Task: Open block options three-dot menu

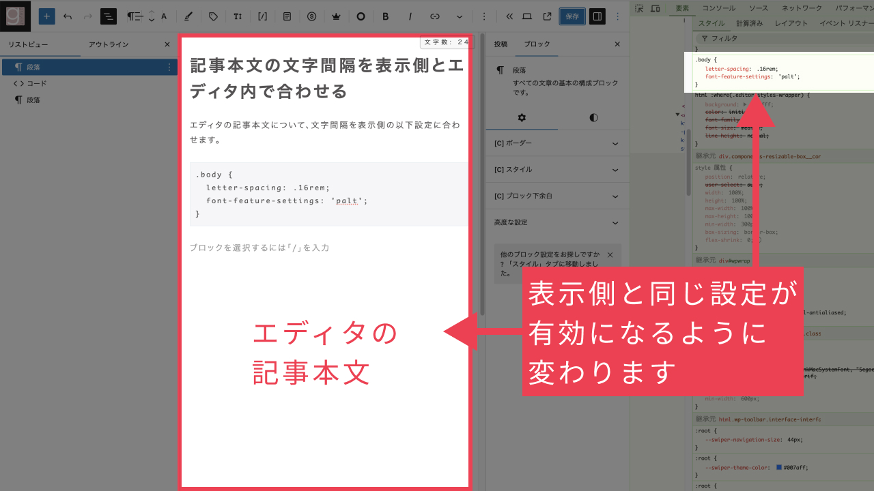Action: click(x=484, y=16)
